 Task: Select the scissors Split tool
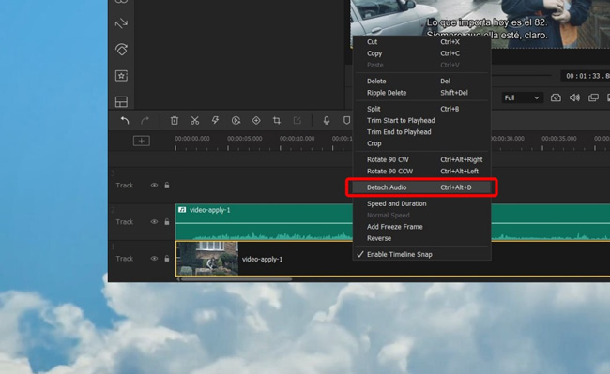coord(195,121)
